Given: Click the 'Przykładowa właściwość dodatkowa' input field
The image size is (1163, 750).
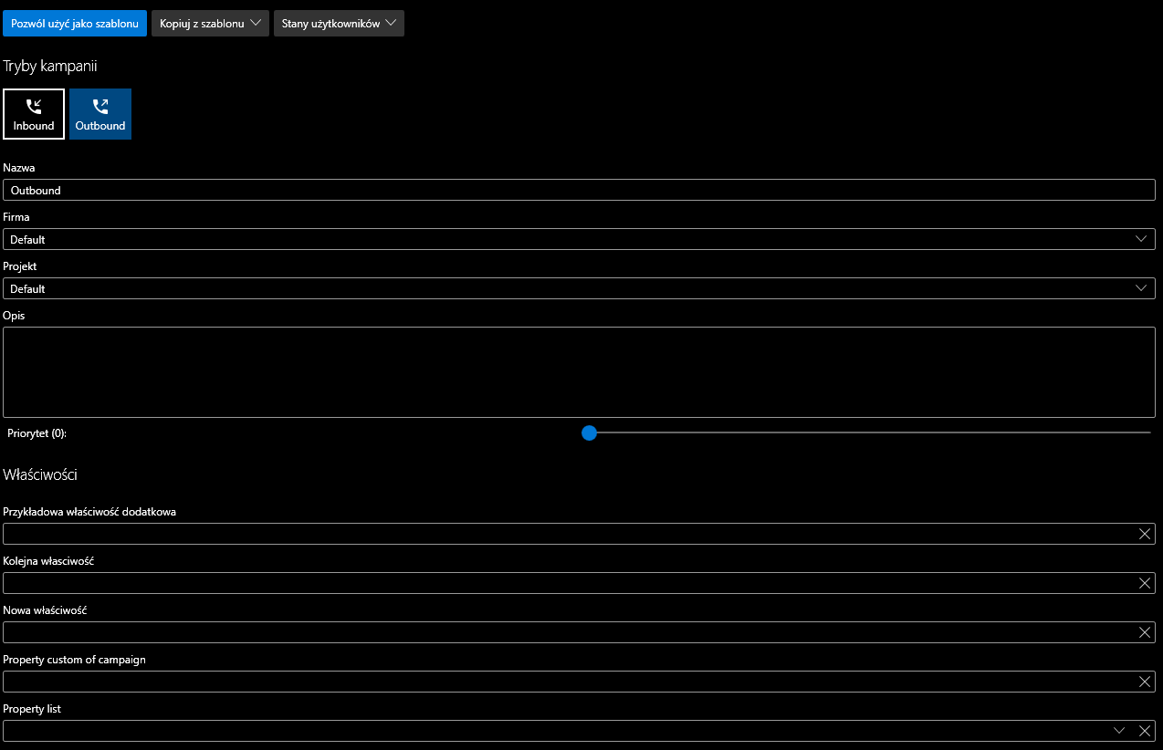Looking at the screenshot, I should click(x=566, y=534).
